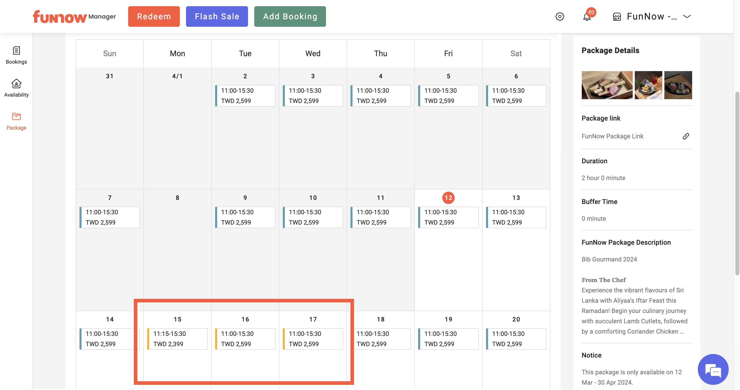
Task: Select today's date 12 on calendar
Action: point(448,198)
